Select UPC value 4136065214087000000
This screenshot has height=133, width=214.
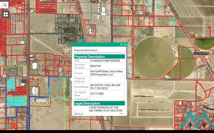[x=105, y=61]
